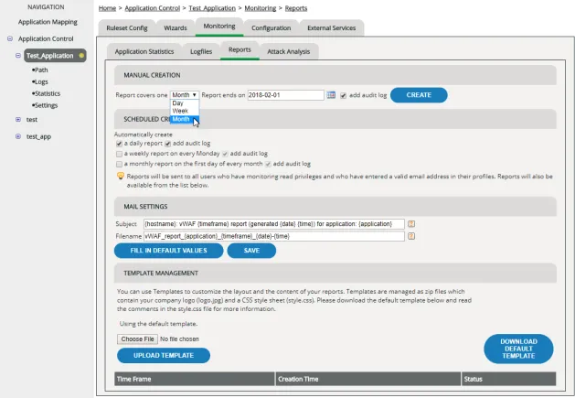This screenshot has width=575, height=398.
Task: Click the help icon beside Filename field
Action: [411, 236]
